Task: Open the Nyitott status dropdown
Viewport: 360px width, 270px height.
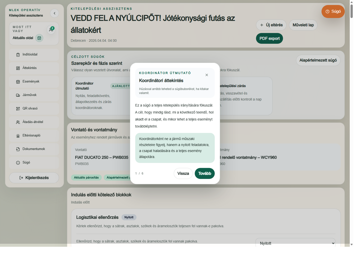Action: [295, 243]
